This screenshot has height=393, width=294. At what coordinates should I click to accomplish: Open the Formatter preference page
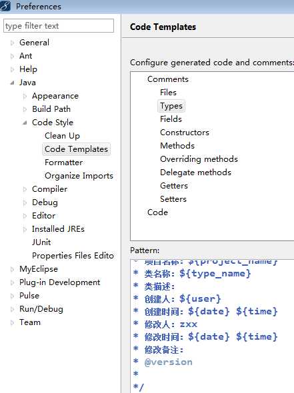click(x=64, y=163)
